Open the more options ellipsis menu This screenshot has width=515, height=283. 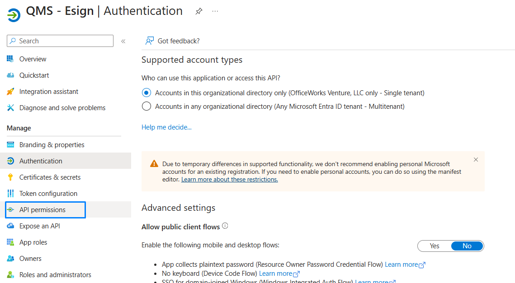tap(215, 11)
